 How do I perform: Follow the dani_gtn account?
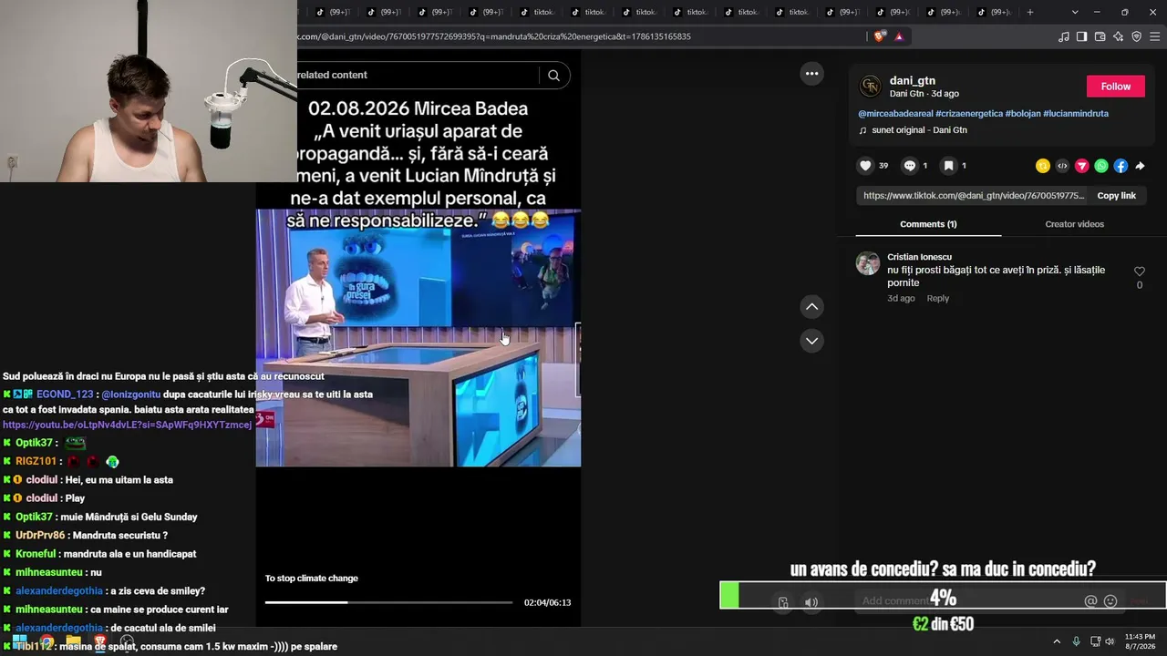pyautogui.click(x=1115, y=87)
